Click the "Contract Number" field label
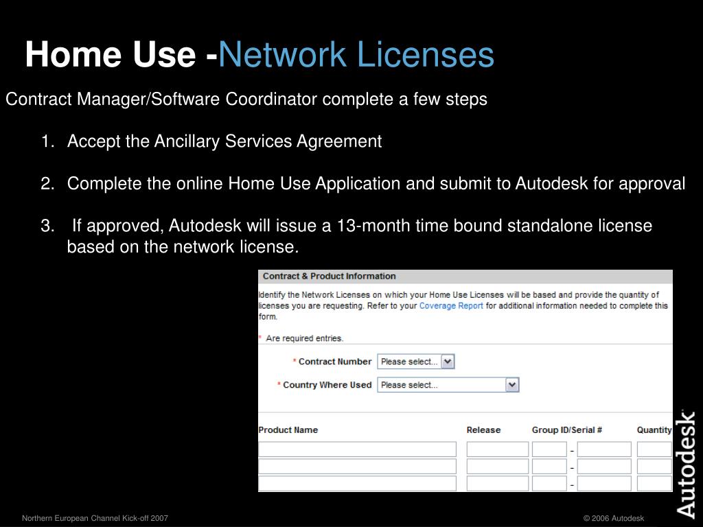The image size is (703, 527). click(x=335, y=362)
